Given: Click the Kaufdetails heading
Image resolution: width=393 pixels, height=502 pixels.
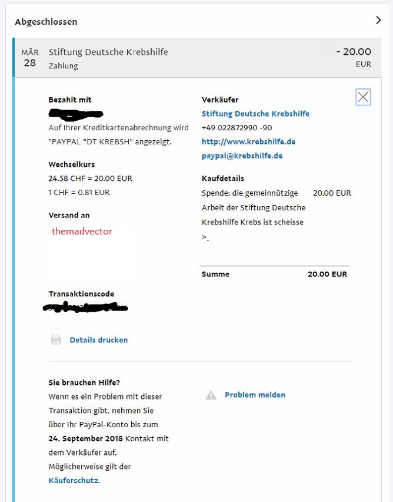Looking at the screenshot, I should (x=223, y=179).
